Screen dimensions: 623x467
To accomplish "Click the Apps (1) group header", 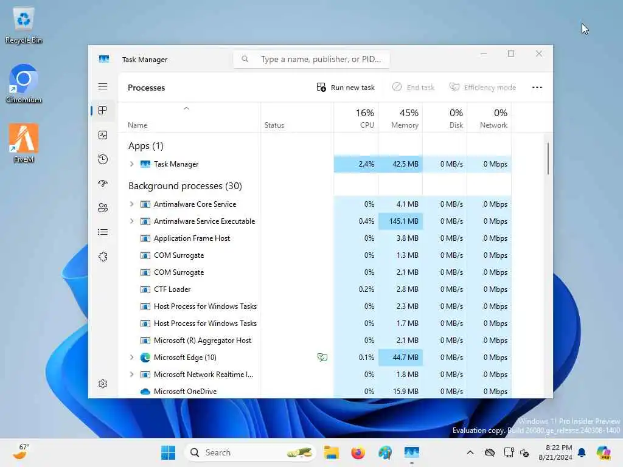I will [146, 146].
